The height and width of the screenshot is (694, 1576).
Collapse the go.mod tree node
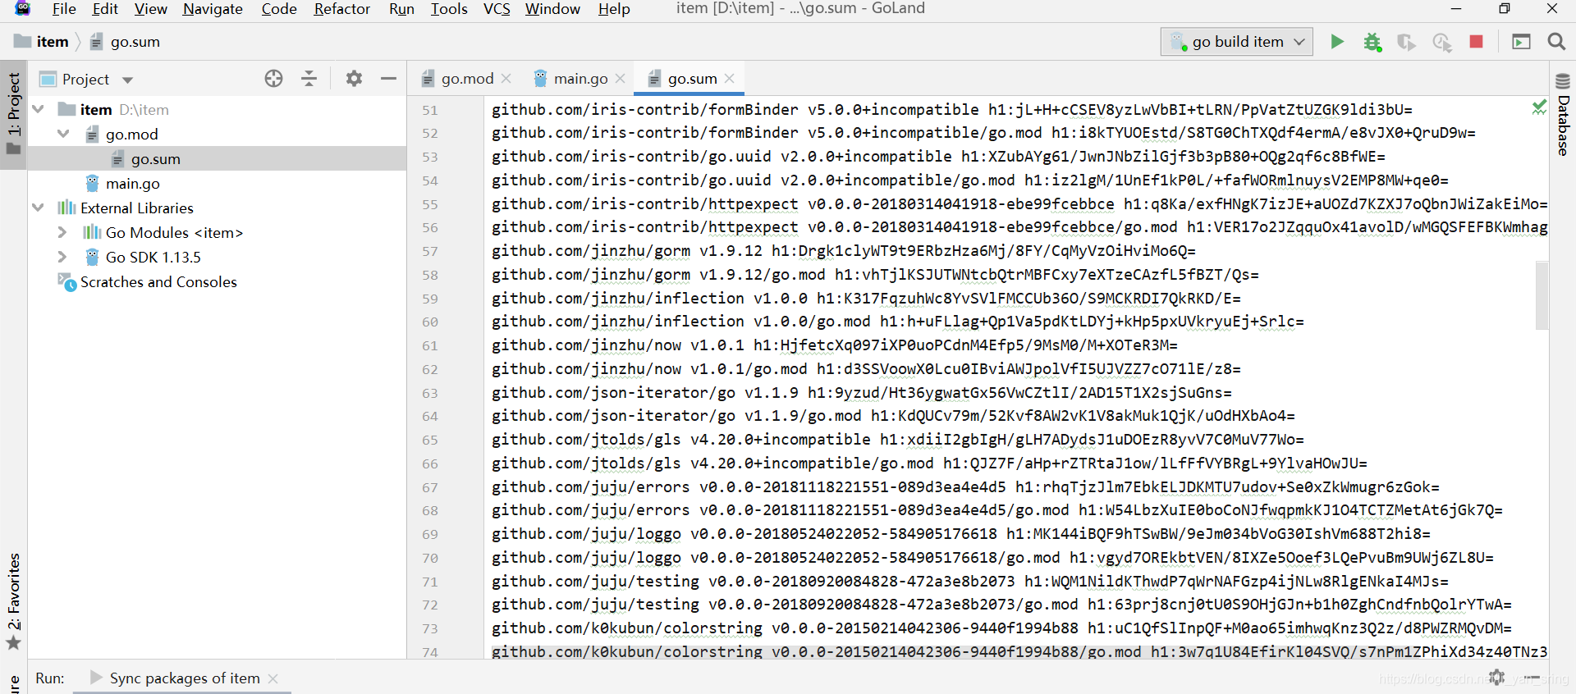tap(63, 134)
